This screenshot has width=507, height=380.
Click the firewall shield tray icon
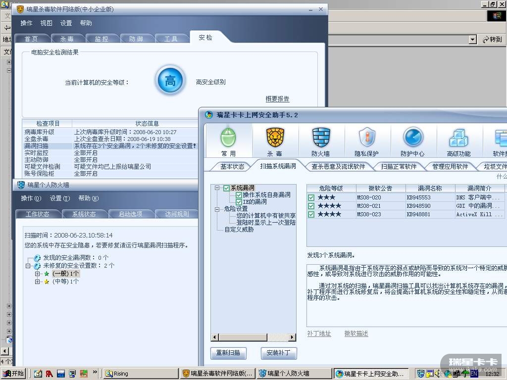click(x=420, y=374)
